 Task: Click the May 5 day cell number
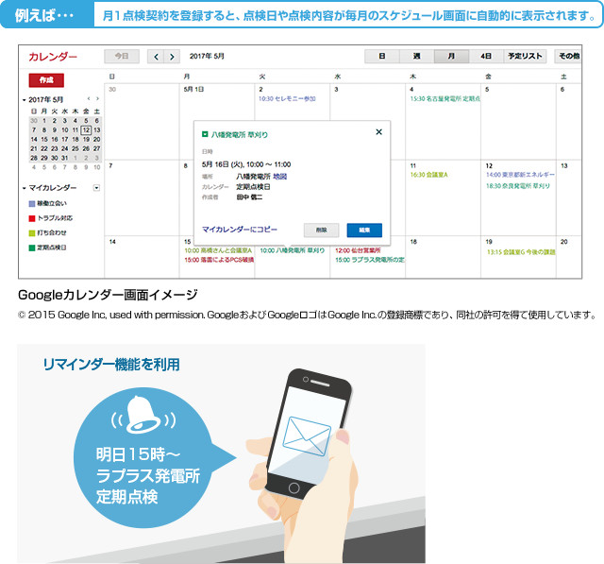pos(487,90)
